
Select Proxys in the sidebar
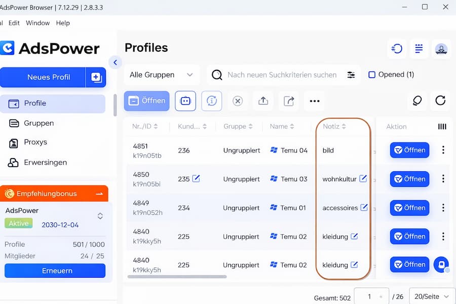pos(35,142)
